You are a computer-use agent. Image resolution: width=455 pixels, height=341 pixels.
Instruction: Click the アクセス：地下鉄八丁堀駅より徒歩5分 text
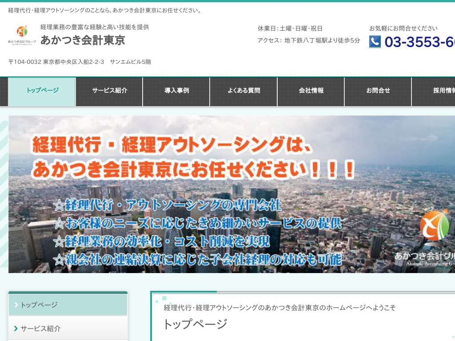point(308,40)
